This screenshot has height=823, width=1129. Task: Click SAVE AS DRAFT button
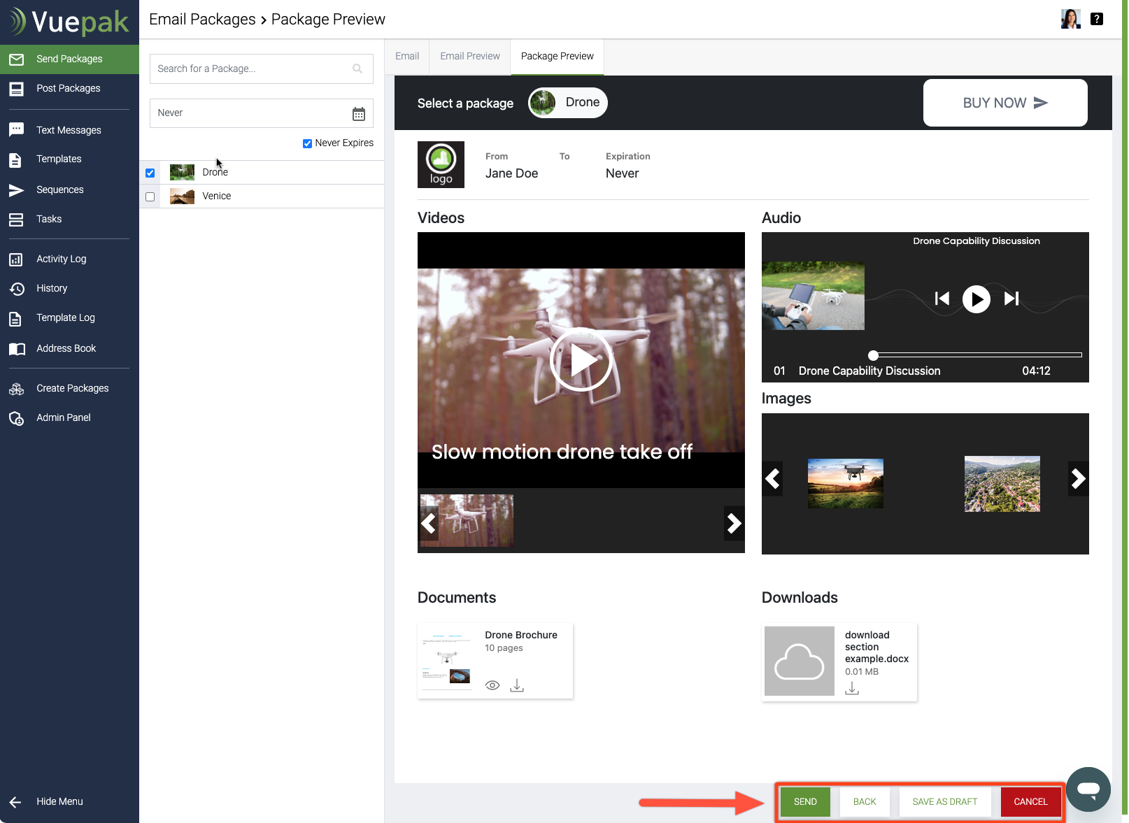944,802
